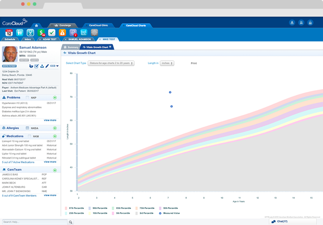The image size is (323, 225).
Task: Click the Invite Patient button
Action: tap(9, 66)
